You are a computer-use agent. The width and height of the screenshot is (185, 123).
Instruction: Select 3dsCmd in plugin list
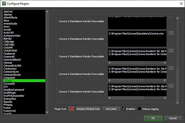point(24,12)
